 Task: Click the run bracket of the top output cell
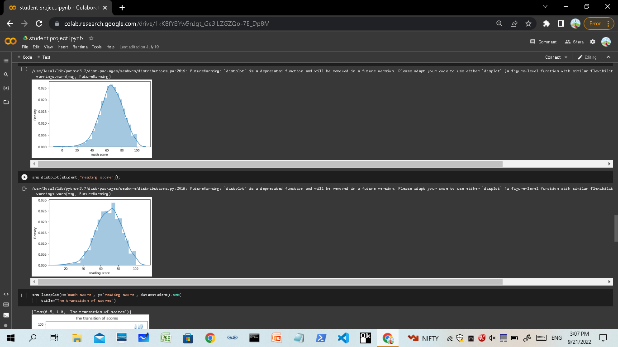(x=24, y=69)
